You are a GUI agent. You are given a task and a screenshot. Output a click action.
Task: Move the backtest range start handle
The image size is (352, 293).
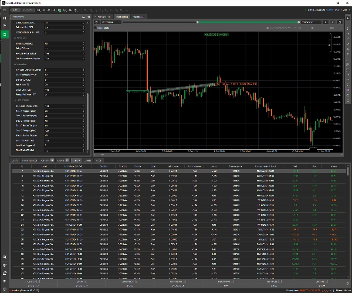point(198,22)
